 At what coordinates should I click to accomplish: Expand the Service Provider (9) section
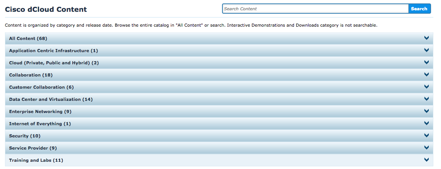[x=33, y=148]
